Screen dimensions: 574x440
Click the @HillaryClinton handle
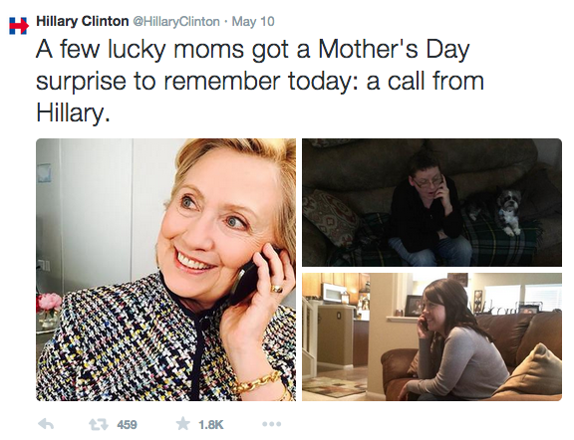tap(175, 22)
